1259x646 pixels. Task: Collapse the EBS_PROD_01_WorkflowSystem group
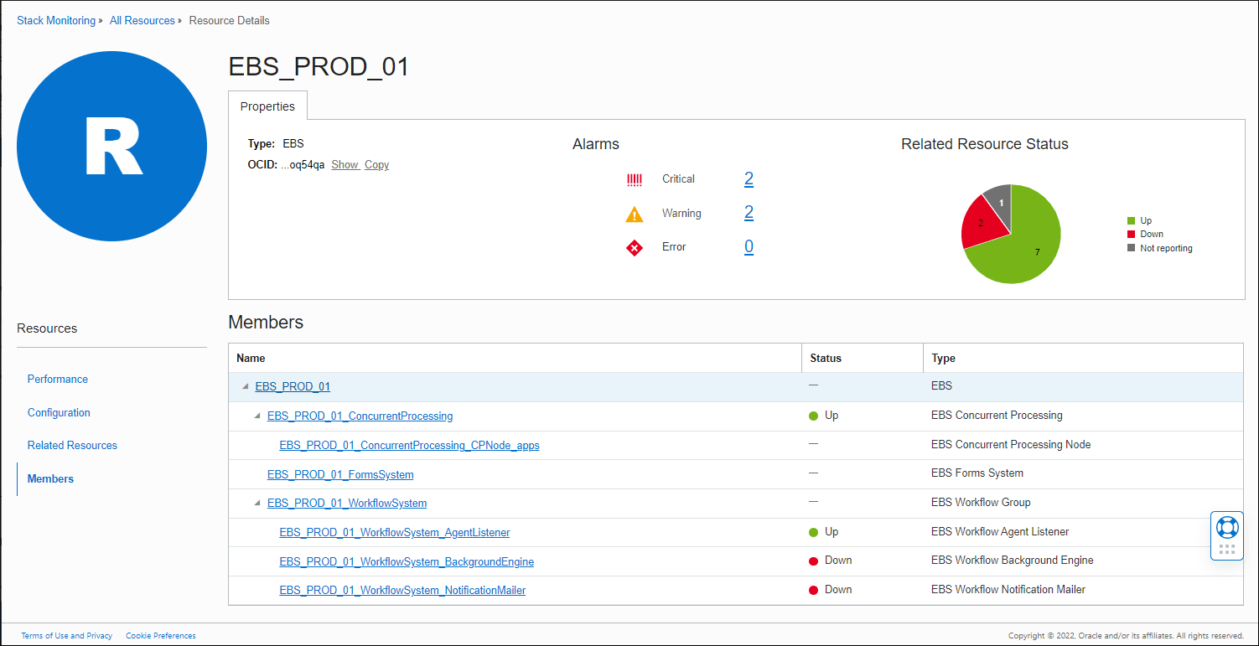256,503
